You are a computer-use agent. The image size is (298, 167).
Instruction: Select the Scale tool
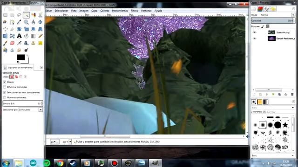(x=26, y=29)
